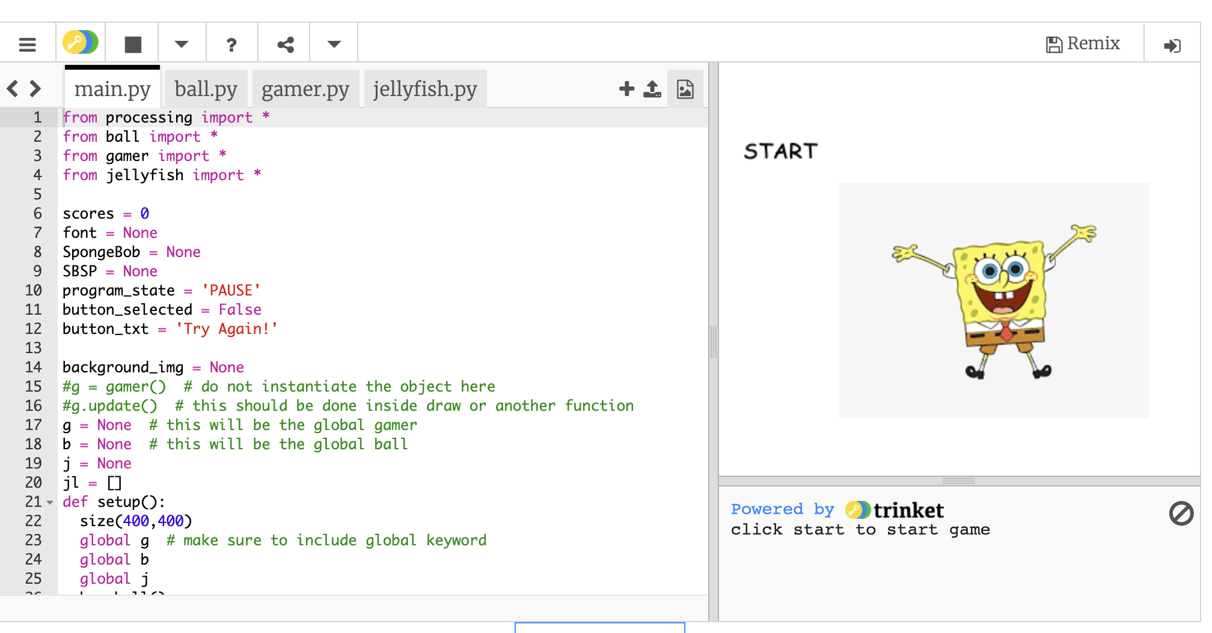Viewport: 1212px width, 633px height.
Task: Select the jellyfish.py tab
Action: (x=424, y=89)
